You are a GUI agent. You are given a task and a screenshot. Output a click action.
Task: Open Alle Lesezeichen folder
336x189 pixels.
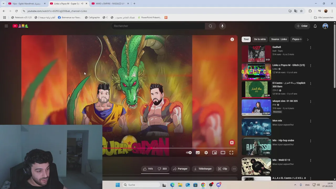[x=324, y=17]
